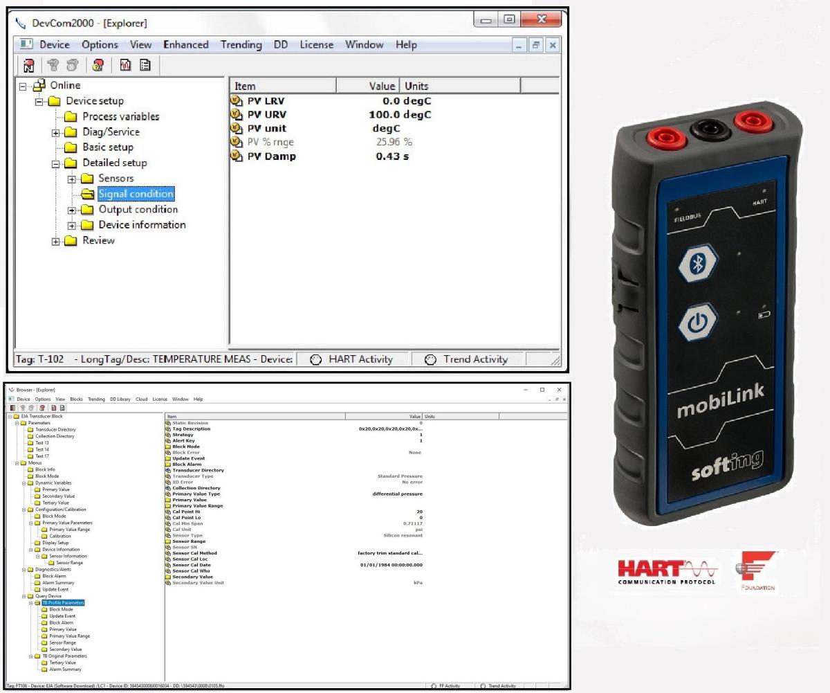Collapse the Device setup folder
Viewport: 830px width, 693px height.
coord(39,101)
